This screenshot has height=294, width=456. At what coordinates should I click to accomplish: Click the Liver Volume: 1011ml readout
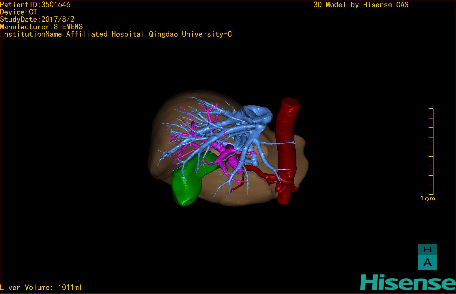click(x=41, y=287)
